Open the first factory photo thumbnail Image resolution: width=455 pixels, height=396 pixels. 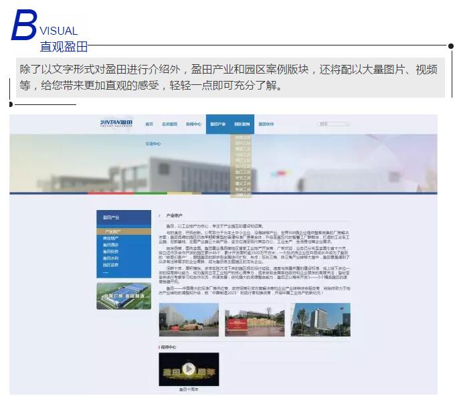[x=189, y=320]
